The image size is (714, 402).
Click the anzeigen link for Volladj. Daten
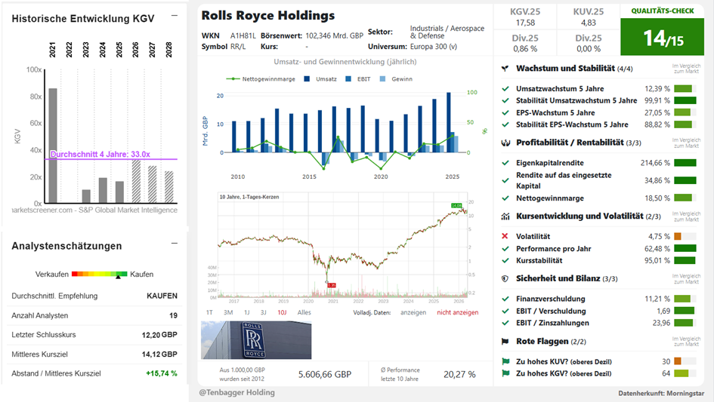[413, 312]
